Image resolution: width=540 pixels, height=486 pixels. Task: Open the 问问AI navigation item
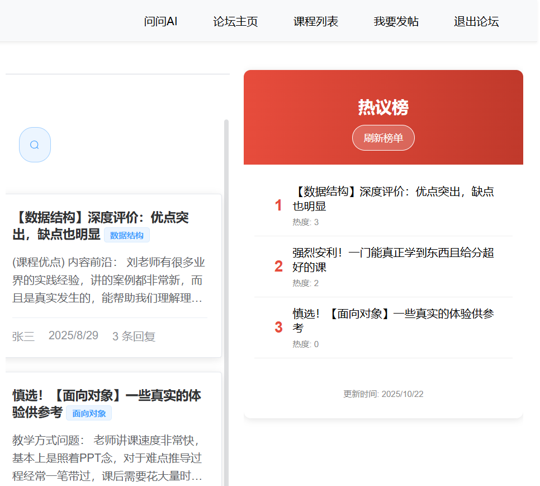[160, 22]
